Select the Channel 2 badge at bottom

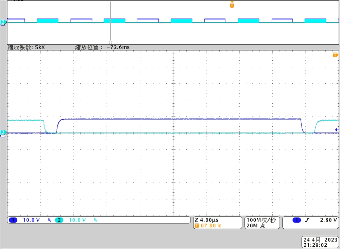(x=59, y=220)
